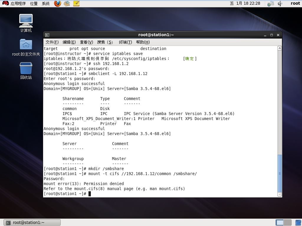This screenshot has height=226, width=302.
Task: Open the 应用程序 applications menu
Action: [18, 4]
